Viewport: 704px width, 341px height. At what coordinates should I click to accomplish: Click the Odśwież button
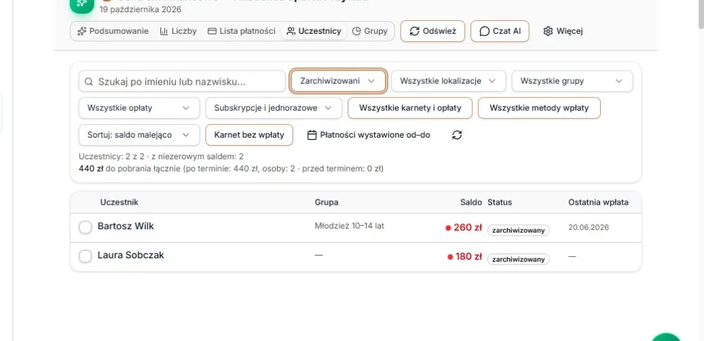click(x=433, y=31)
